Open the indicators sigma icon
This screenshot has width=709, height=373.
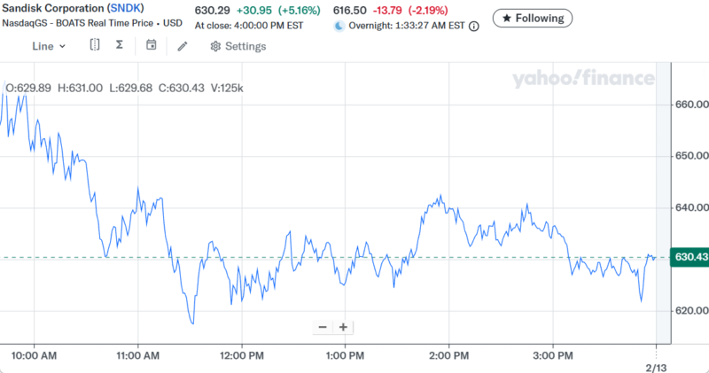(x=119, y=45)
